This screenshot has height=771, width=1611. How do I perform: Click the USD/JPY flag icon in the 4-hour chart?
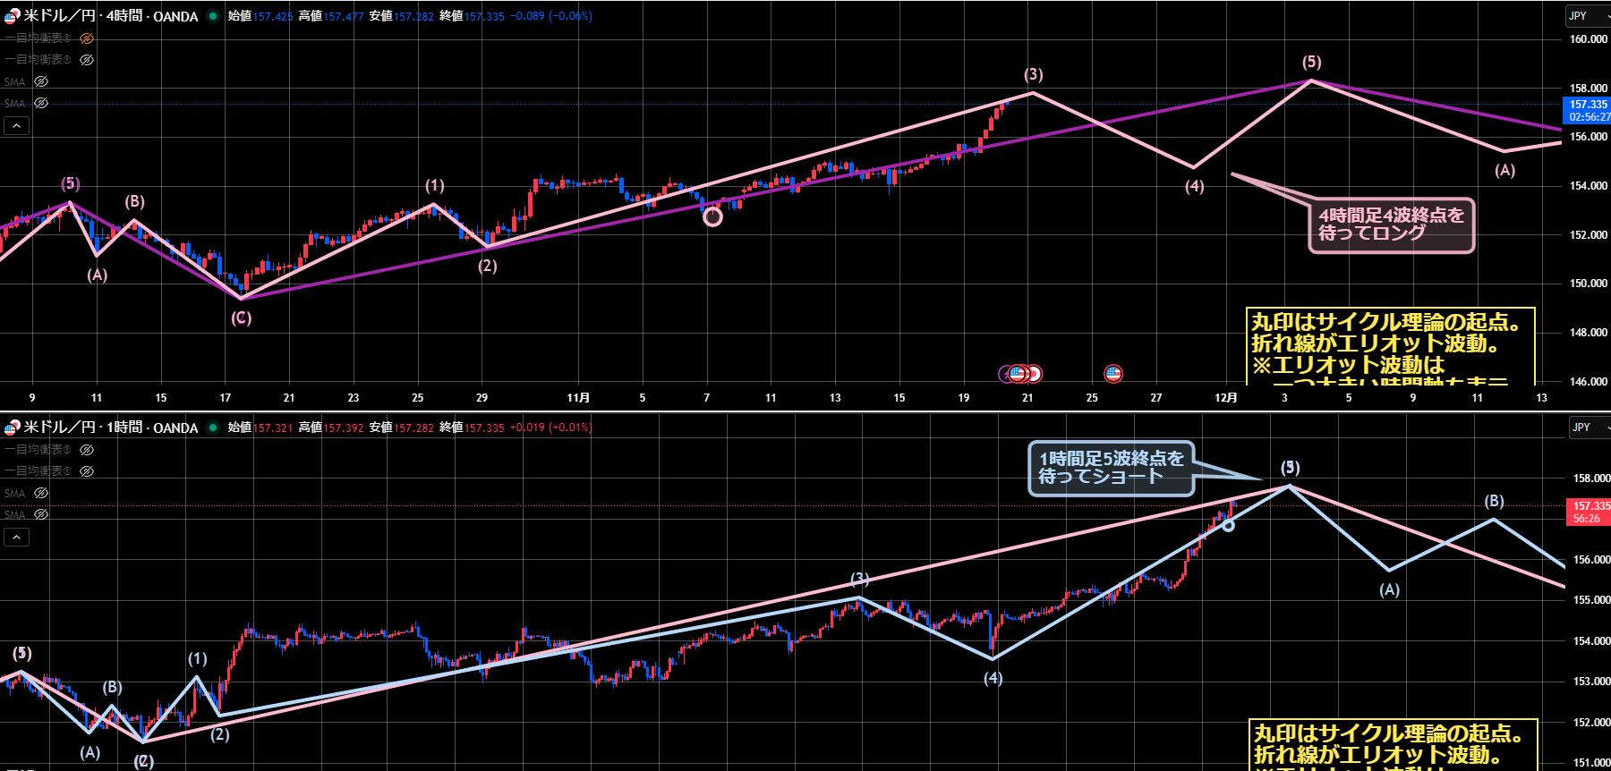(x=12, y=16)
